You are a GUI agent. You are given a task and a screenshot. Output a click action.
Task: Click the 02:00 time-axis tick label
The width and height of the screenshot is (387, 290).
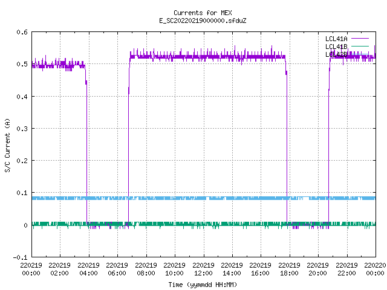(x=59, y=273)
